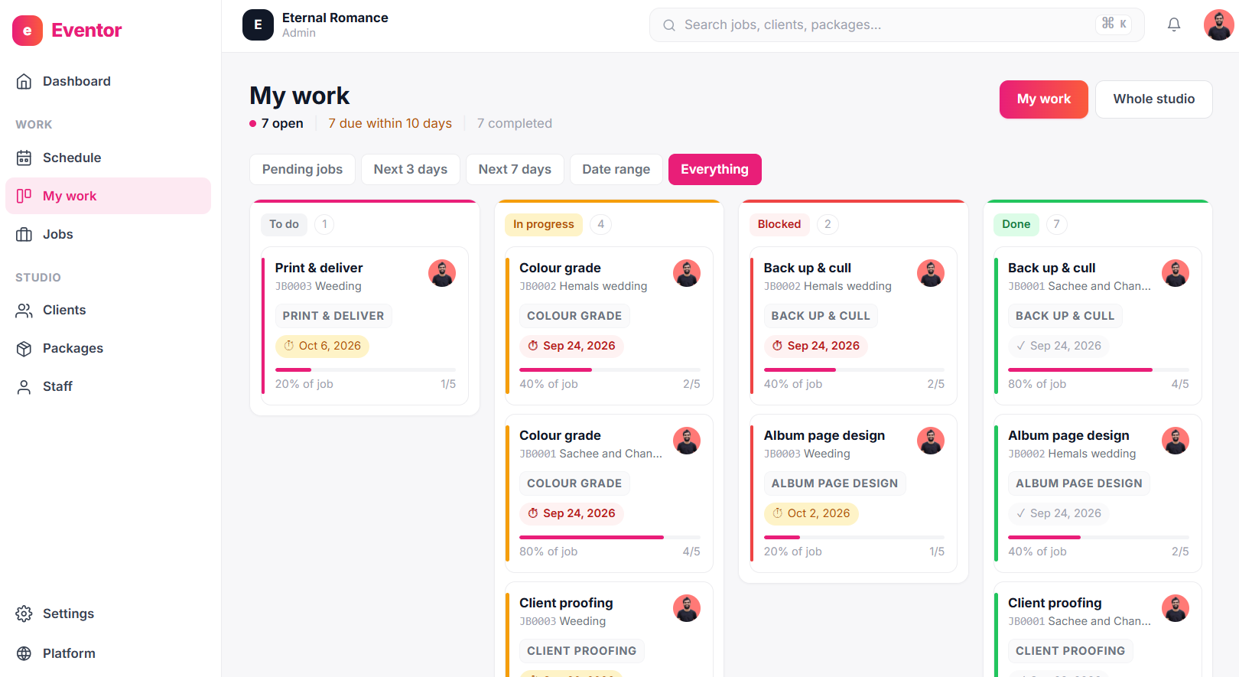Open Staff person icon
The image size is (1239, 677).
[24, 386]
